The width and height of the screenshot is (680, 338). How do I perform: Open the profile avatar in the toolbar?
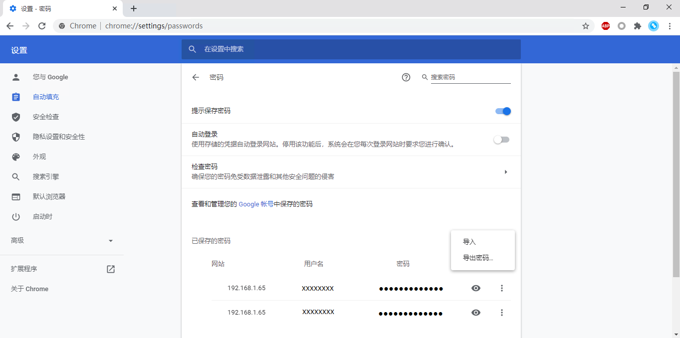654,26
